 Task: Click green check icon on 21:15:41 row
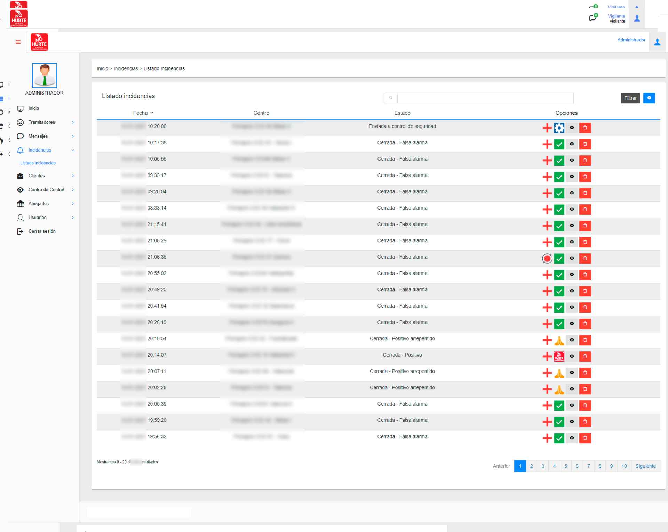tap(559, 226)
